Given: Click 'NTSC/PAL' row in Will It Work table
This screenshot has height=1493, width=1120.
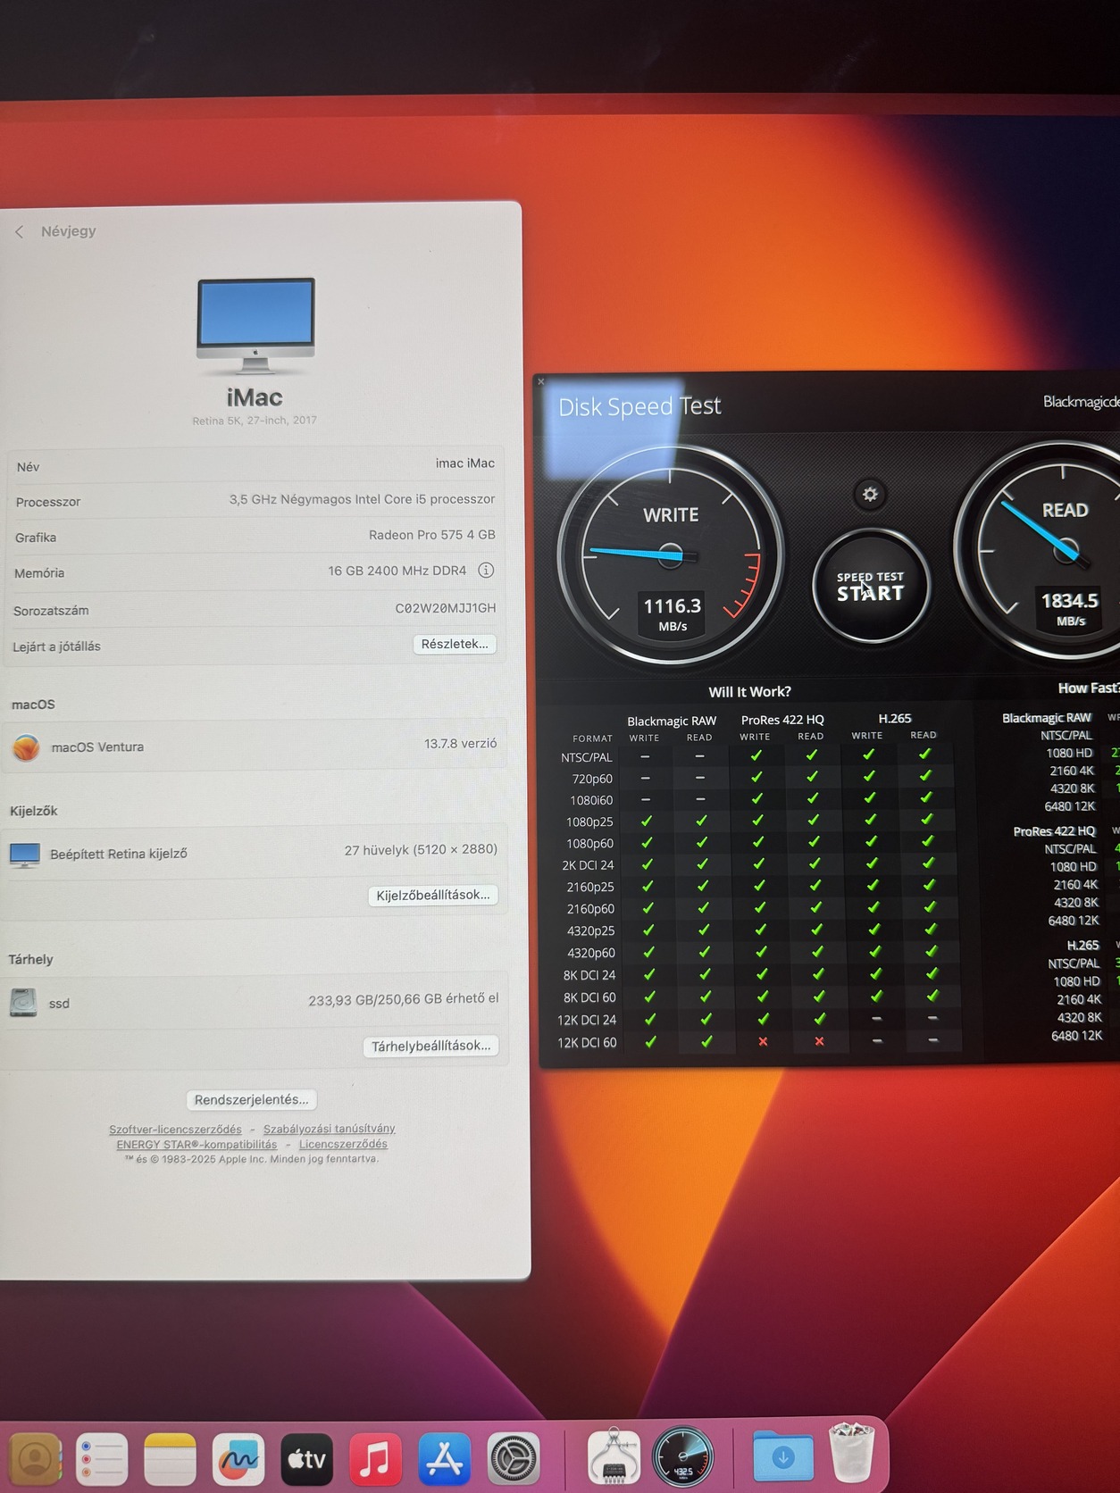Looking at the screenshot, I should (x=586, y=757).
